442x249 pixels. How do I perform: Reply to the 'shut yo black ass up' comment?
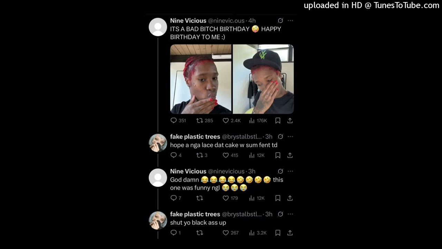[x=174, y=233]
